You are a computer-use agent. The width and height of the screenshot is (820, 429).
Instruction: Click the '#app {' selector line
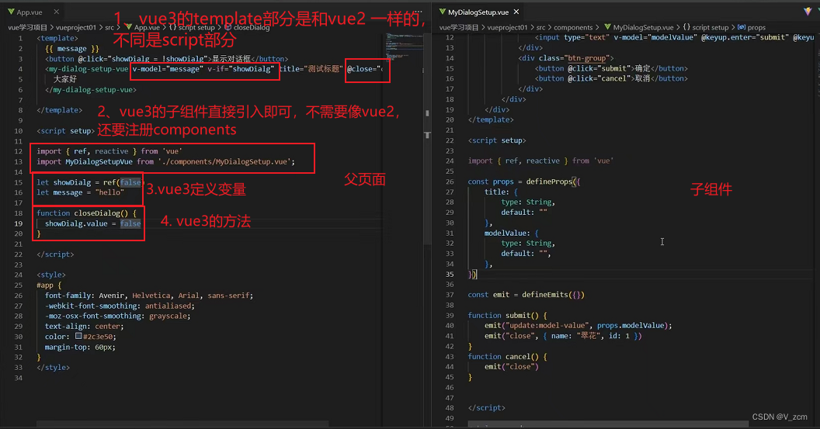tap(49, 285)
